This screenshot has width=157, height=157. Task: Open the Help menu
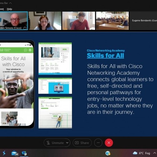click(9, 9)
